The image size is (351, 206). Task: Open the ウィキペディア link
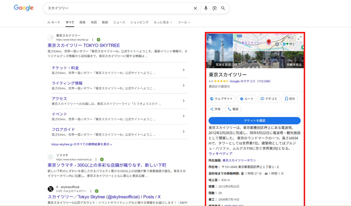pyautogui.click(x=220, y=154)
